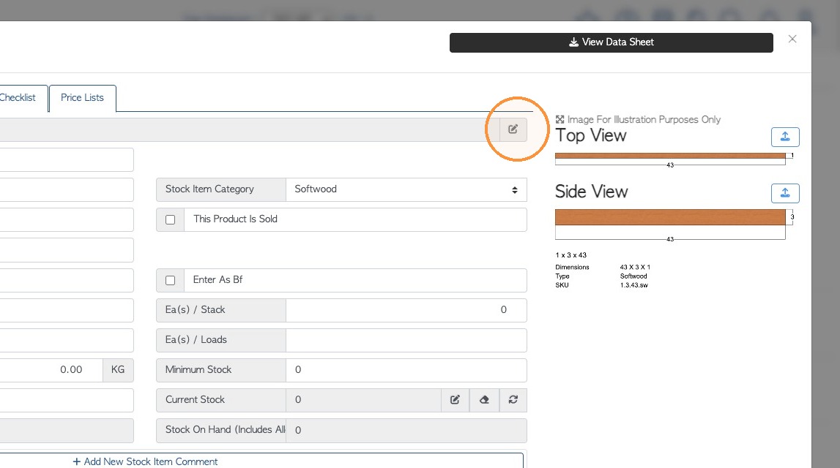Click the Dimensions value 43 X 3 X 1
Viewport: 840px width, 468px height.
pos(635,267)
